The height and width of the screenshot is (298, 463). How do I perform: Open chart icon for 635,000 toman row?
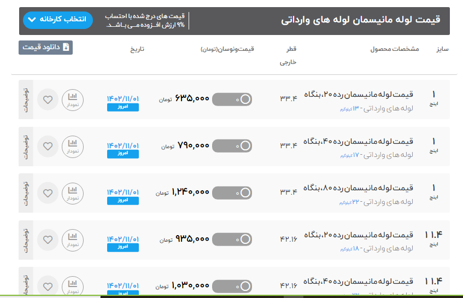pos(72,100)
